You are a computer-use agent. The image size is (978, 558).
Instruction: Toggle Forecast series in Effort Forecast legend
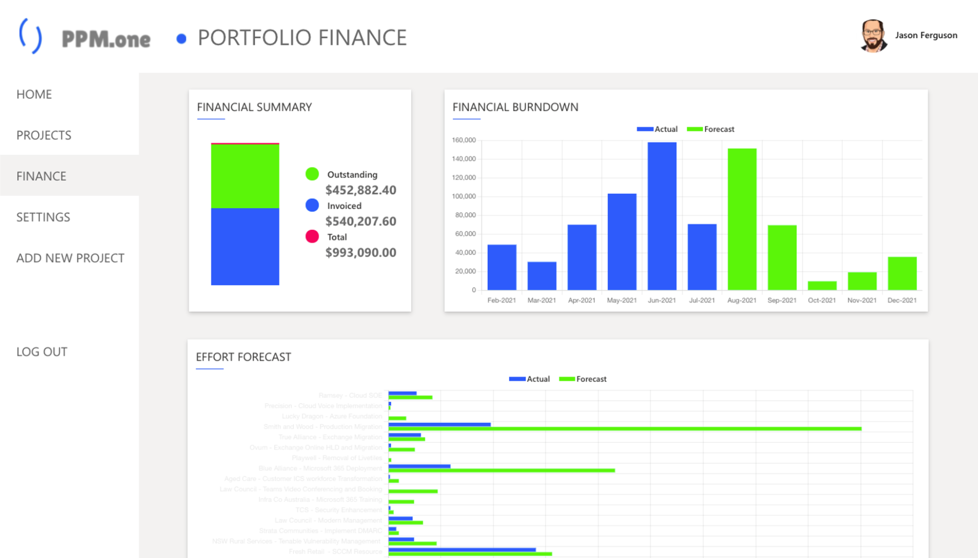click(x=582, y=379)
